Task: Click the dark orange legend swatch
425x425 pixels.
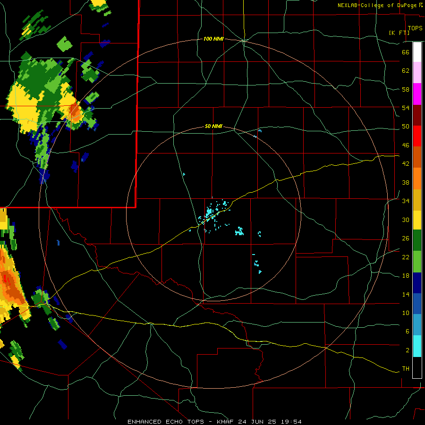Action: 417,157
